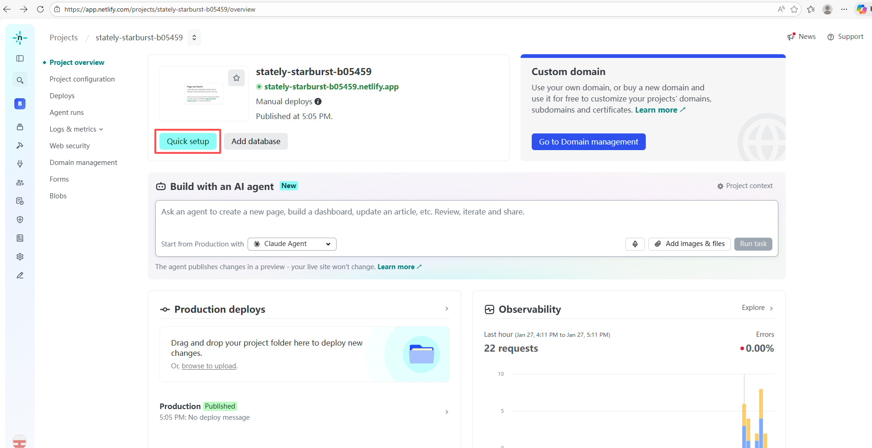Open the shield security icon in sidebar
This screenshot has height=448, width=872.
pos(20,220)
